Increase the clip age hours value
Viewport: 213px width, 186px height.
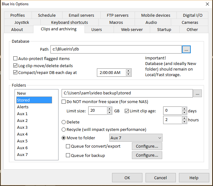pyautogui.click(x=184, y=118)
